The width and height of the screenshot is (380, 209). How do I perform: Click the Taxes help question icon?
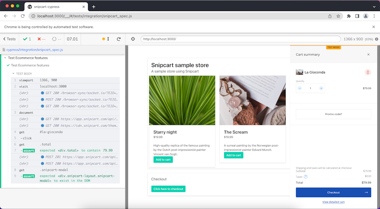[x=306, y=177]
